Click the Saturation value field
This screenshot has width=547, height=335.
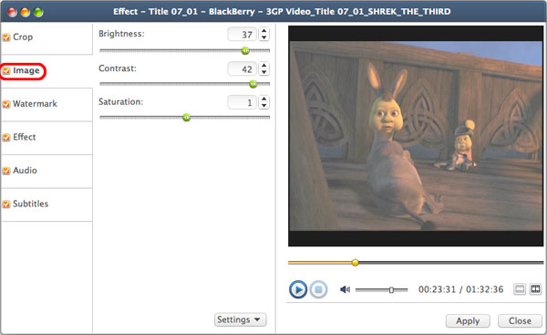(x=243, y=102)
